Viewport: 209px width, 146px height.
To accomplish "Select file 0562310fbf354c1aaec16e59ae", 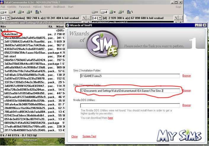I will point(25,53).
